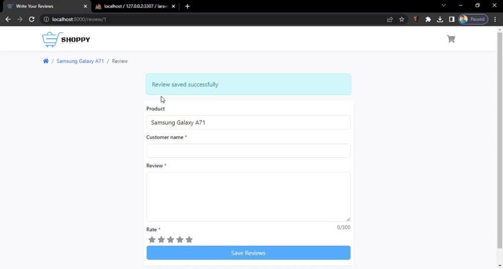
Task: Click the 0/300 character counter
Action: pos(344,227)
